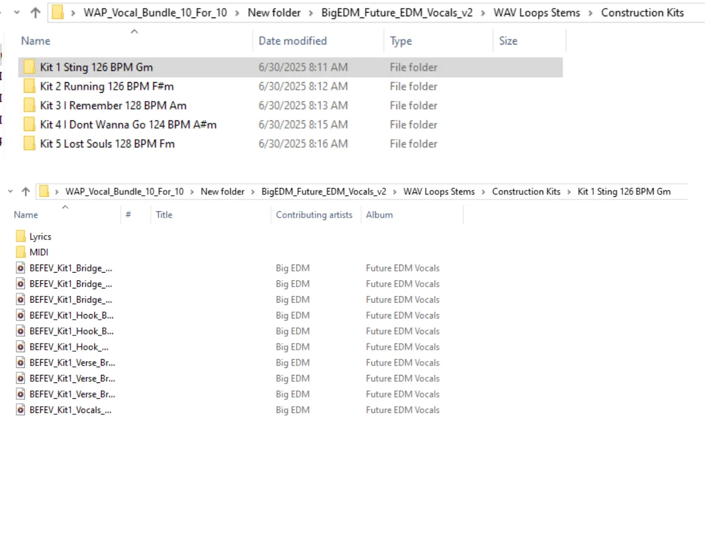The height and width of the screenshot is (536, 715).
Task: Click the BEFEV_Kit1_Vocals audio file icon
Action: [x=21, y=410]
